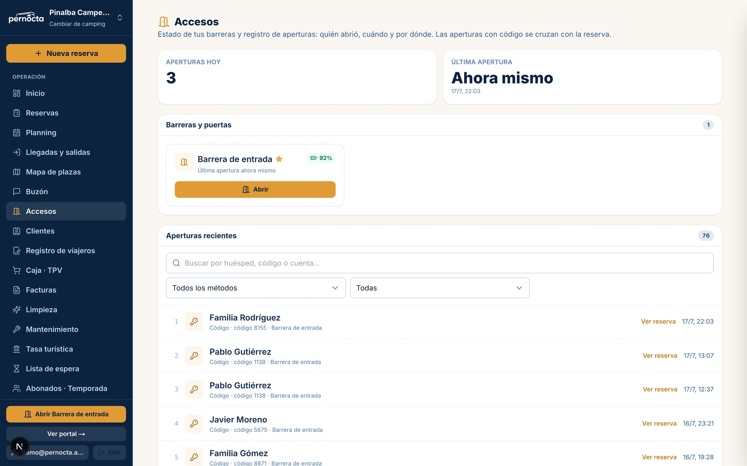Click the '16/7, 23:21' timestamp

click(x=698, y=424)
